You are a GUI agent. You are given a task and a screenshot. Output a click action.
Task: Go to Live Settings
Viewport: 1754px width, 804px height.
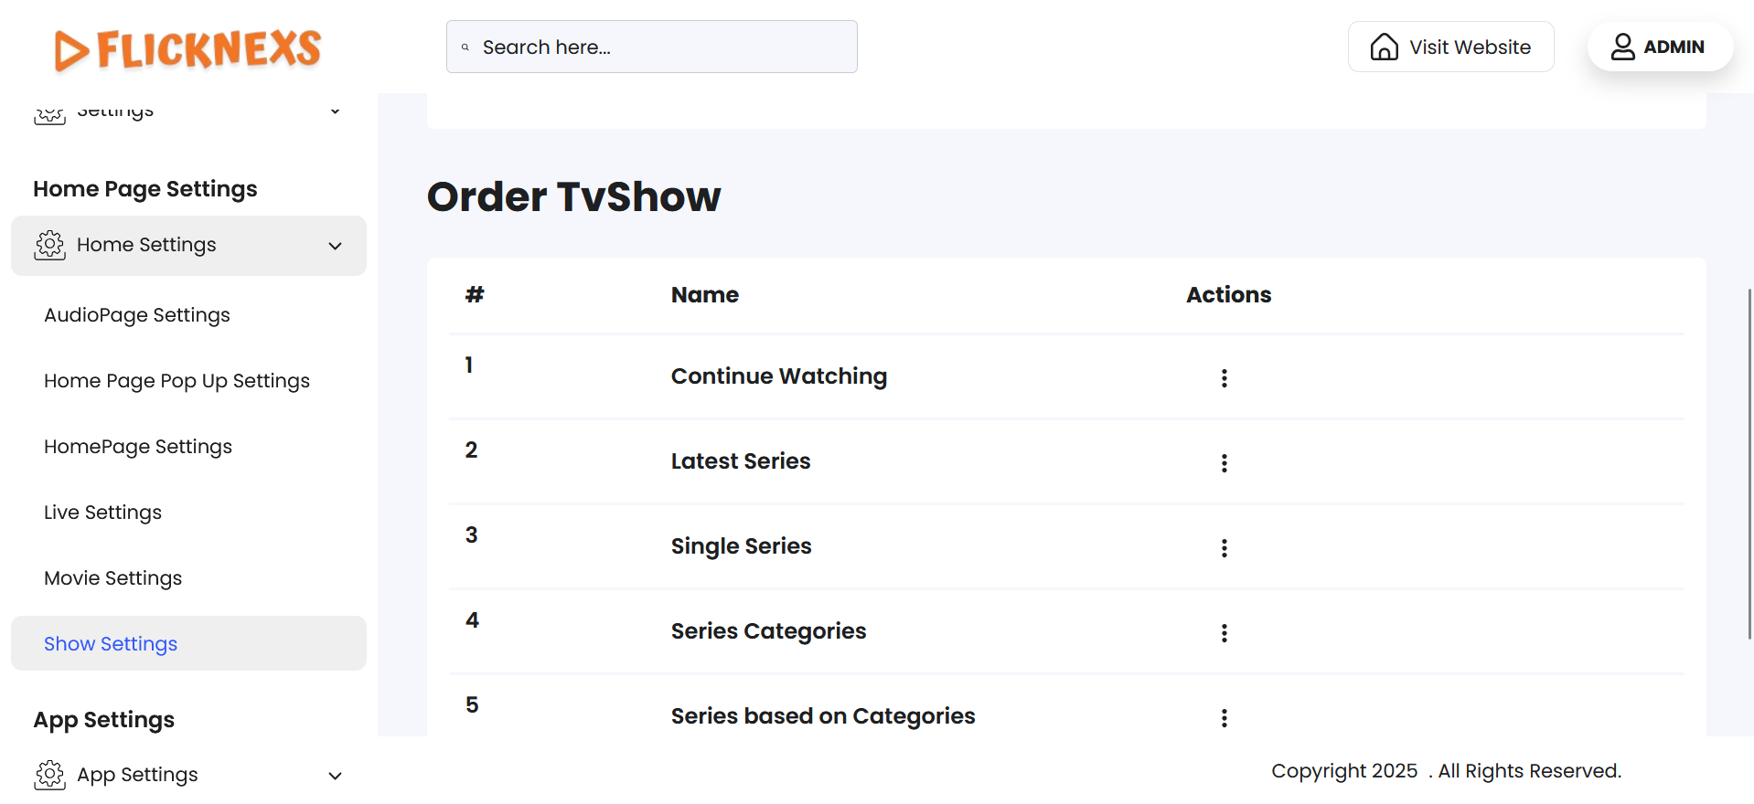coord(103,513)
